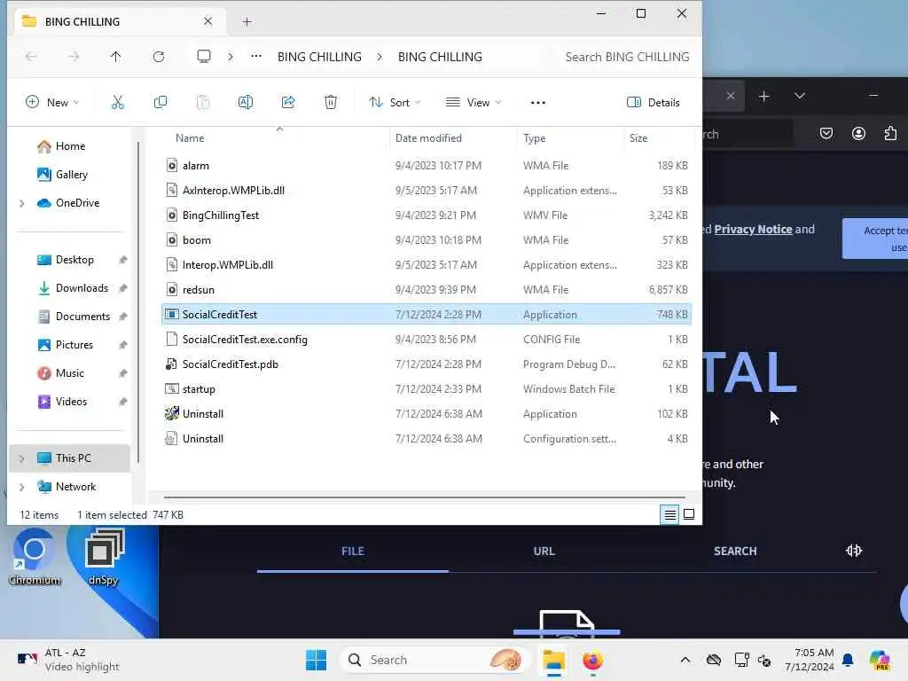This screenshot has width=908, height=681.
Task: Select the boom WMA file
Action: pos(427,240)
